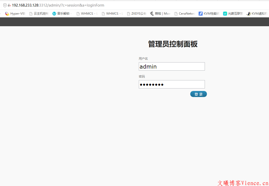269x186 pixels.
Task: Click the tracking protection shield icon
Action: click(x=5, y=5)
